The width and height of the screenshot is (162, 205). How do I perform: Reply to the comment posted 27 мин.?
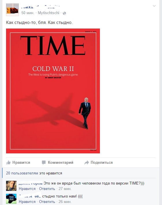pyautogui.click(x=47, y=189)
